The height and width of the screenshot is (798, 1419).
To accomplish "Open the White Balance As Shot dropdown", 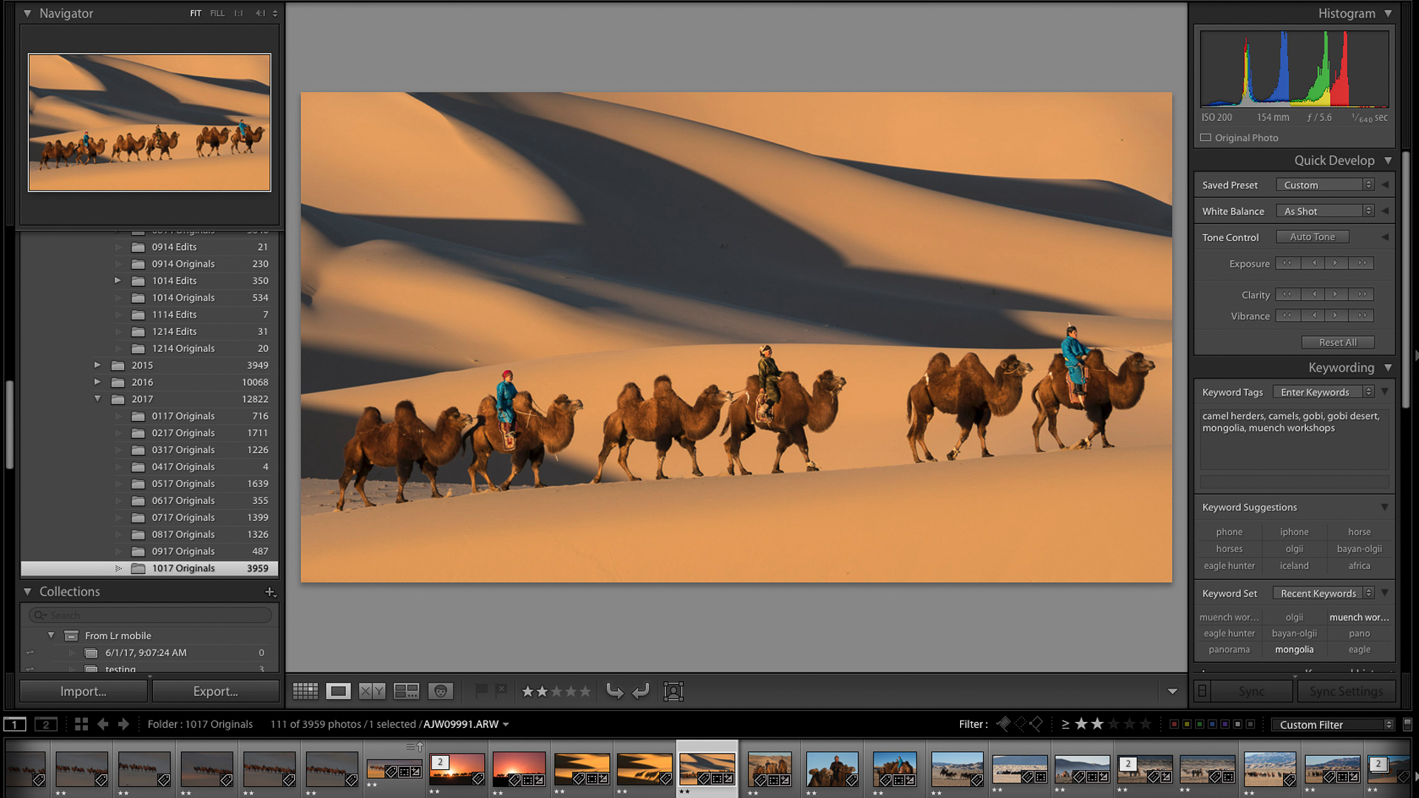I will click(x=1324, y=211).
